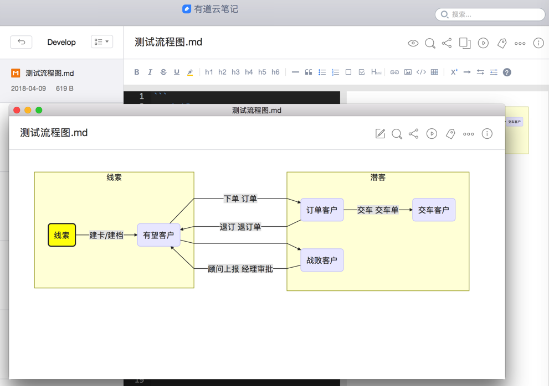Click the green zoom button of the front window
549x386 pixels.
coord(39,110)
